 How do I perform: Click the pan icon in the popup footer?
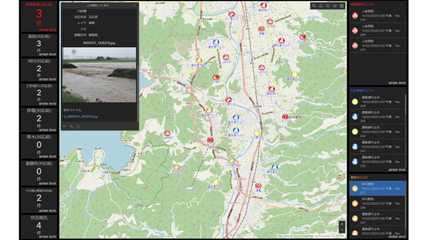coord(64,126)
